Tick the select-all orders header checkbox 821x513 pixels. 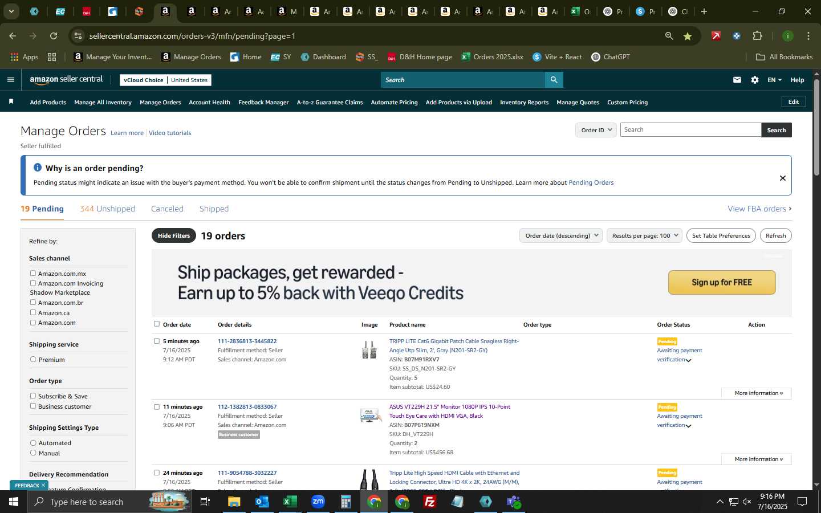pos(157,324)
